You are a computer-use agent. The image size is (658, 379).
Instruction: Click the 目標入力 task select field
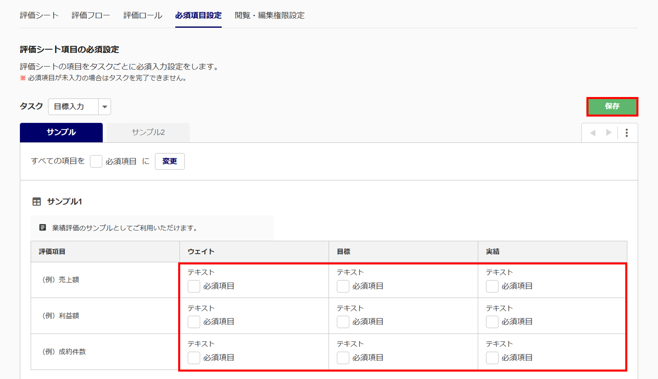pos(80,107)
